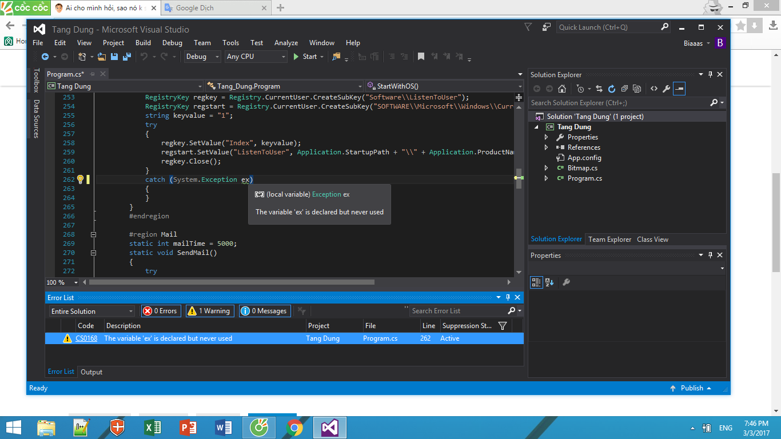Toggle the 0 Errors filter

click(161, 311)
